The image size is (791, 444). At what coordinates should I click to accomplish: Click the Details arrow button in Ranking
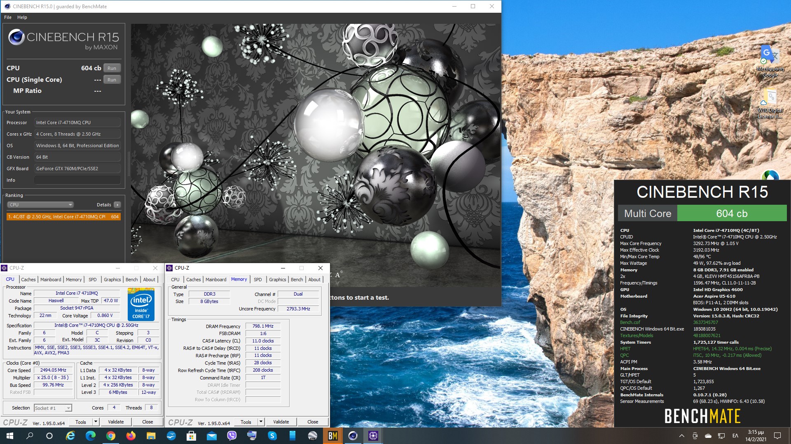coord(117,205)
